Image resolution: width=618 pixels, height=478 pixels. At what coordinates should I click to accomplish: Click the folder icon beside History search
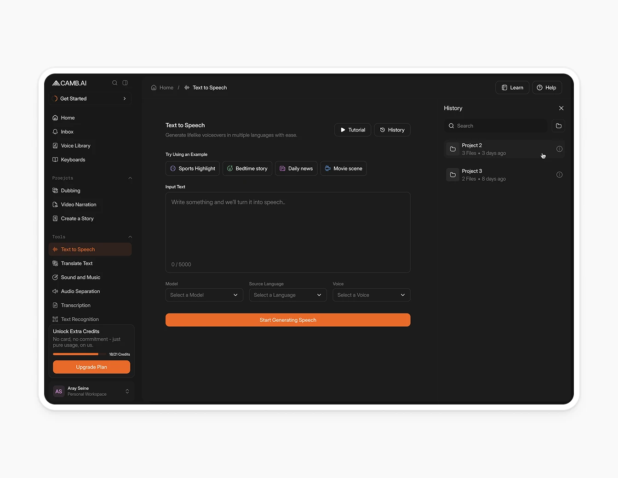[x=558, y=125]
